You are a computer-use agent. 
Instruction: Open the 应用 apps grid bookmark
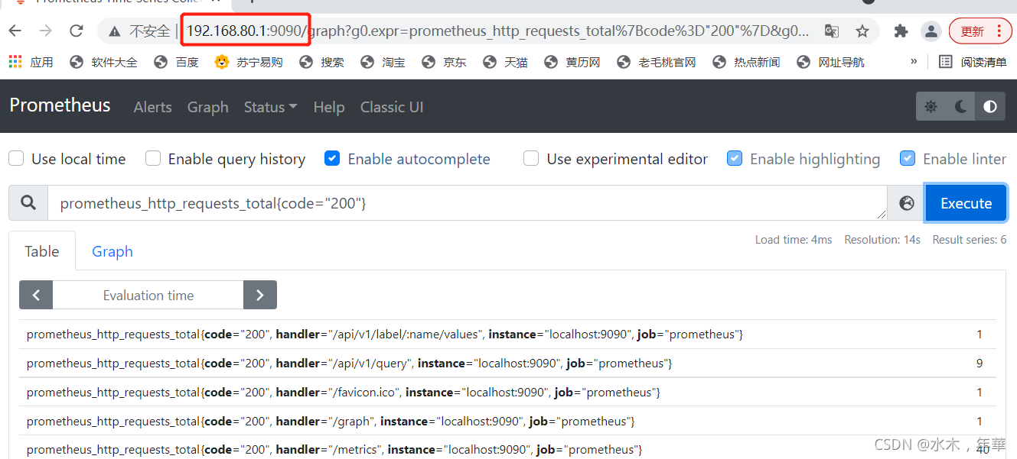(31, 62)
